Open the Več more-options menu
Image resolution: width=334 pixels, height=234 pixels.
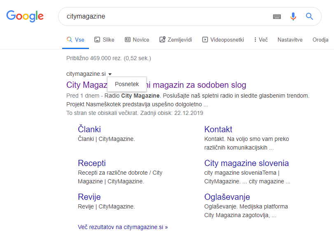pyautogui.click(x=261, y=40)
